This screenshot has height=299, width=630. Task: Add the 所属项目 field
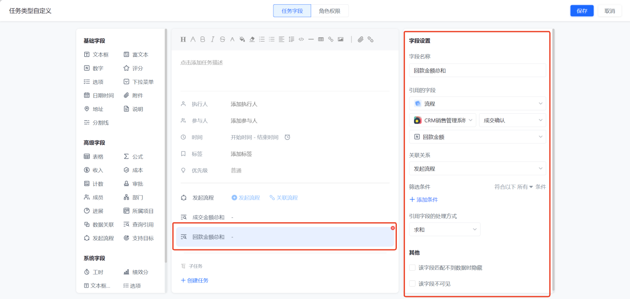138,211
